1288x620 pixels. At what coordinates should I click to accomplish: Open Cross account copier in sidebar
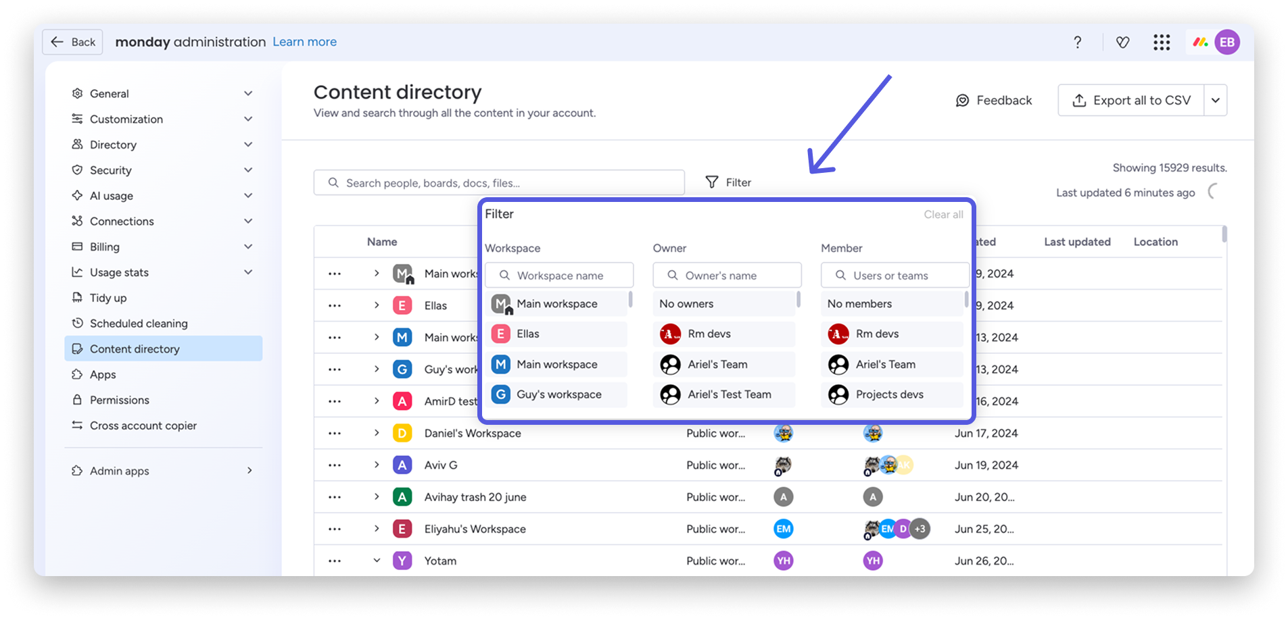pos(163,425)
